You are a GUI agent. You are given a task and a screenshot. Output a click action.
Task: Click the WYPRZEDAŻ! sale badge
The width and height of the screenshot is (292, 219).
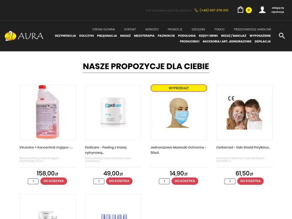point(178,88)
